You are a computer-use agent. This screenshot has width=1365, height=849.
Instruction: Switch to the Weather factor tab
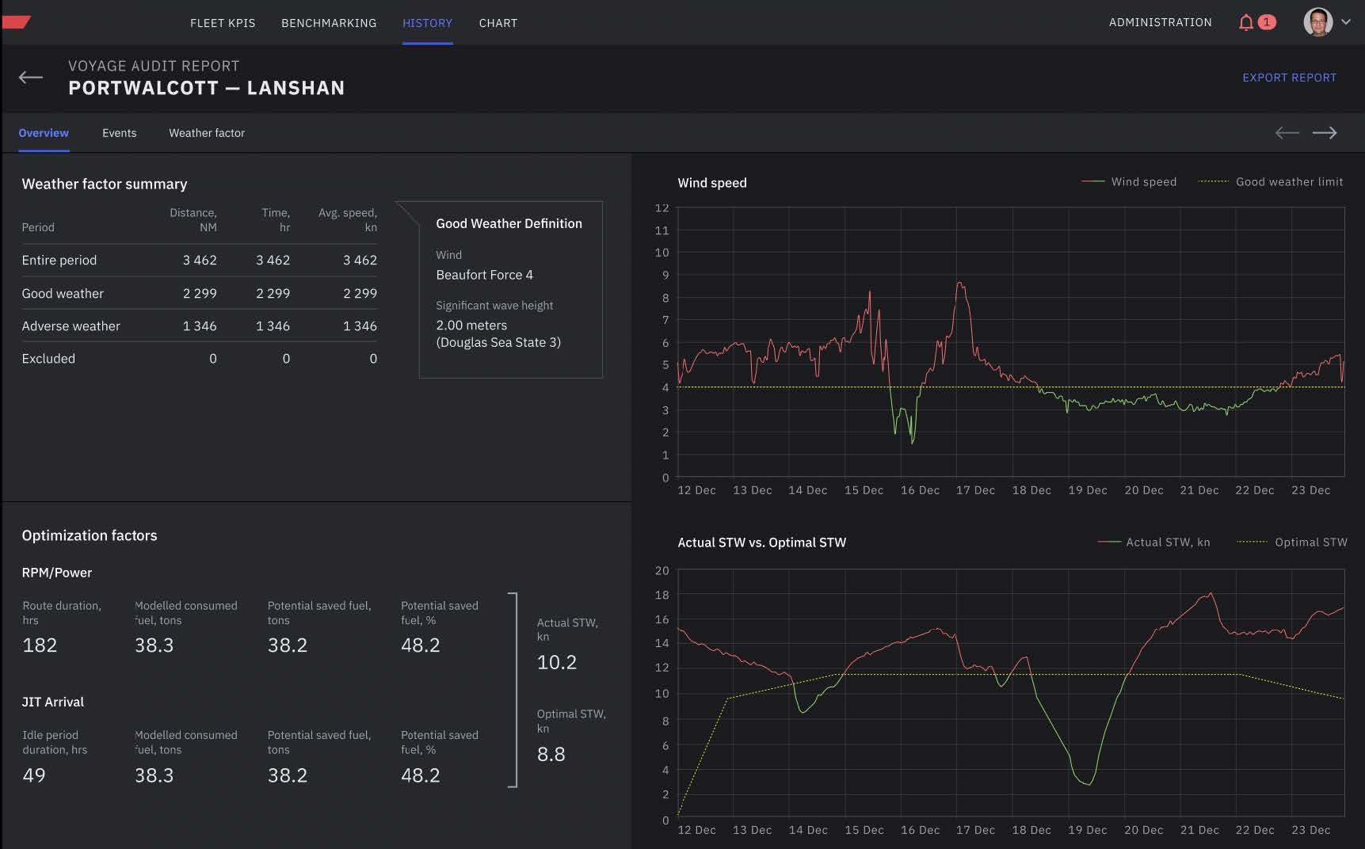207,133
